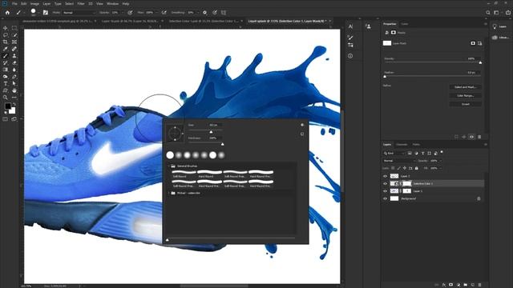Screen dimensions: 513x288
Task: Hide Selective Color 1 layer eye icon
Action: [x=385, y=183]
